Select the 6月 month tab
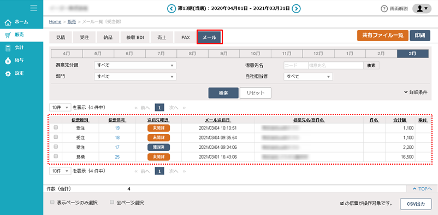The width and height of the screenshot is (438, 215). coord(129,54)
